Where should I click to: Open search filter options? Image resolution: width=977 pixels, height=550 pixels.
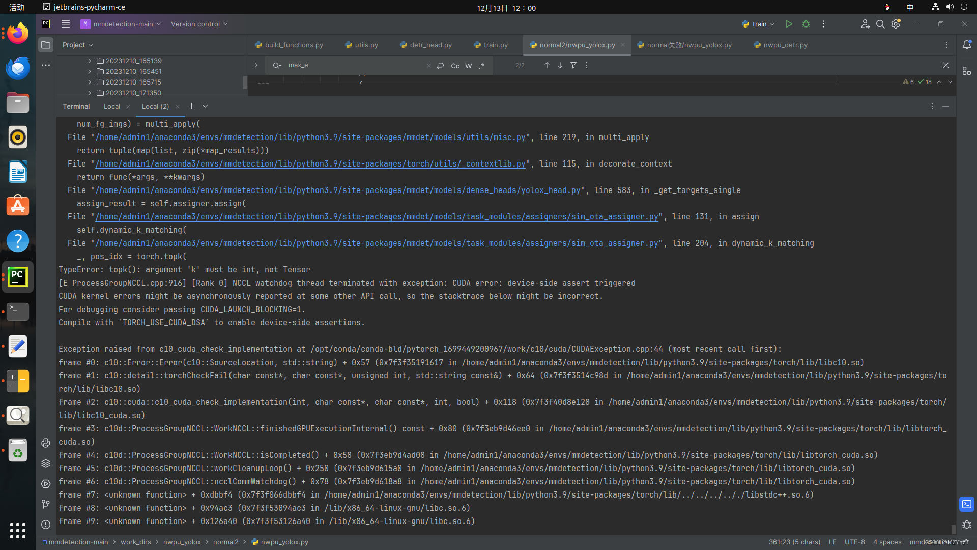(x=573, y=65)
